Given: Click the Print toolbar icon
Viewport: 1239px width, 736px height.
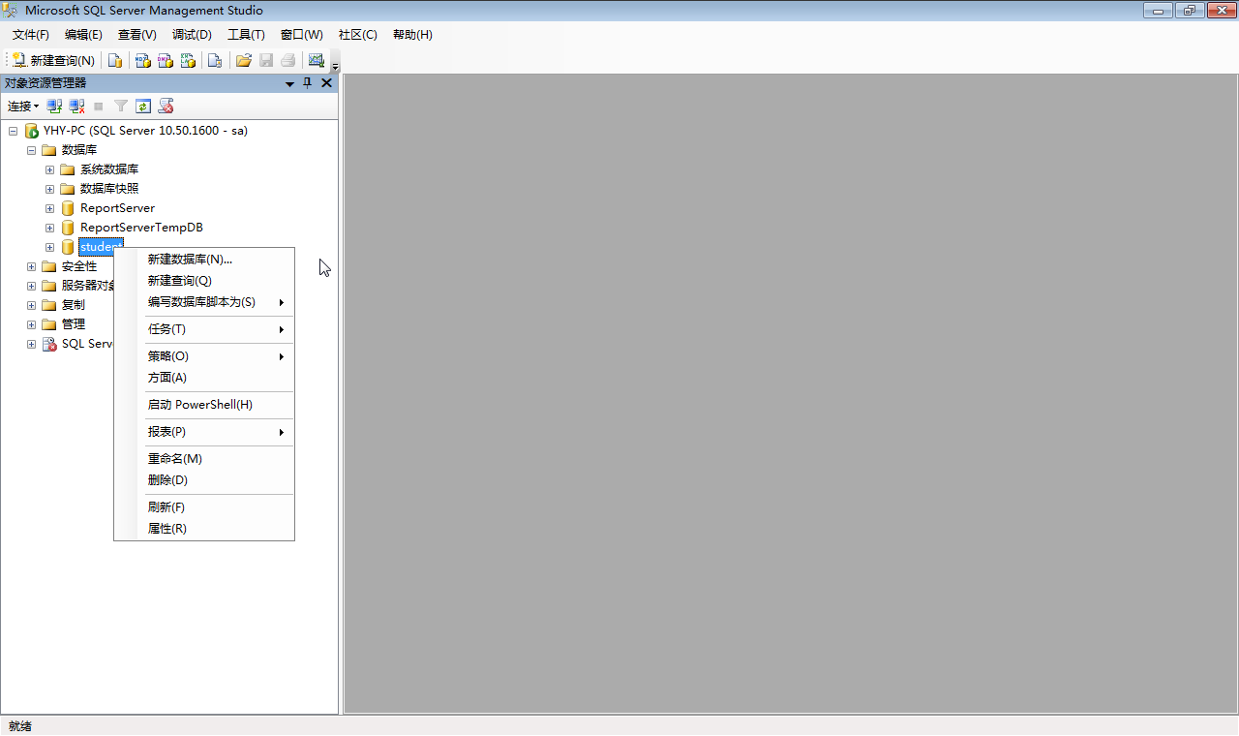Looking at the screenshot, I should click(x=287, y=60).
